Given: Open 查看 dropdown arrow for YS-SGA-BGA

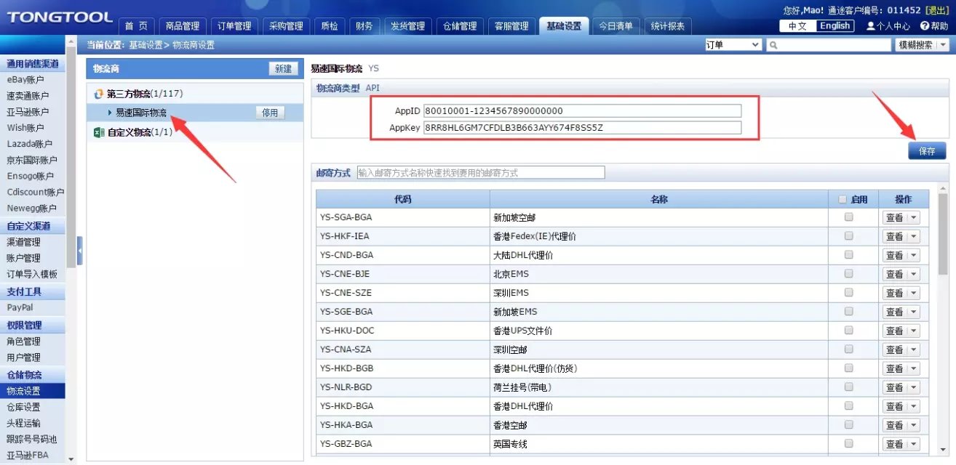Looking at the screenshot, I should (914, 217).
